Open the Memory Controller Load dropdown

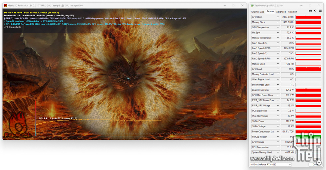coord(278,74)
